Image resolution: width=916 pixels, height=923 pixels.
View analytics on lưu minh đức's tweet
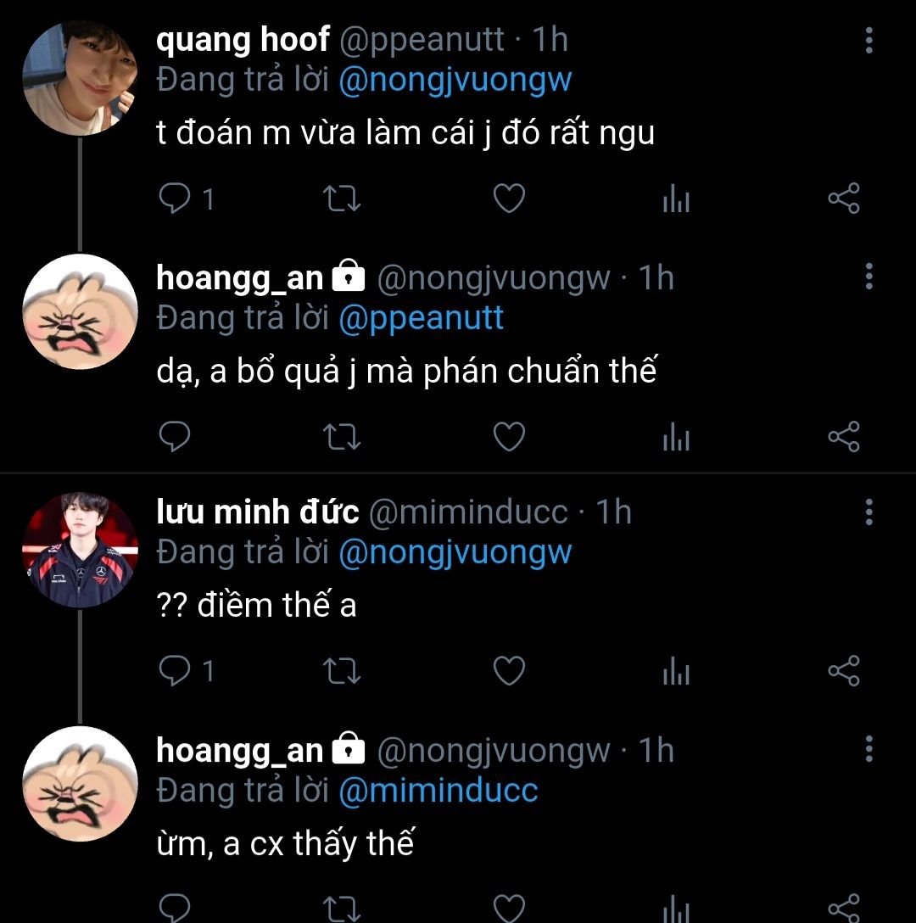pos(675,672)
